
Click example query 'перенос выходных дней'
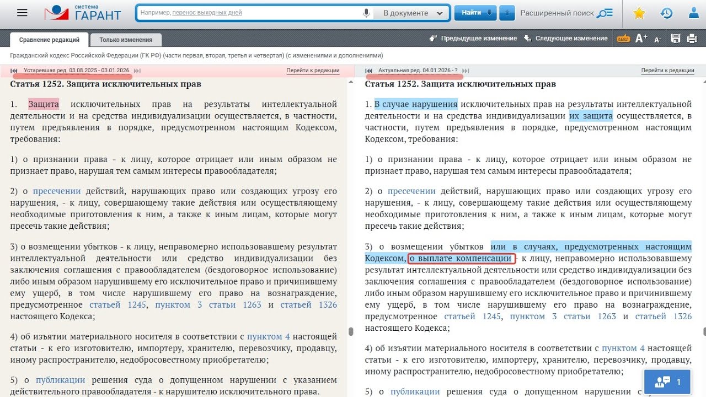(x=207, y=13)
